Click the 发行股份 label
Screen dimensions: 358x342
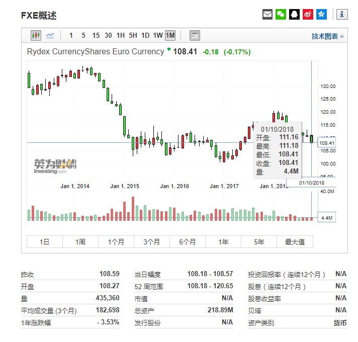click(x=147, y=323)
